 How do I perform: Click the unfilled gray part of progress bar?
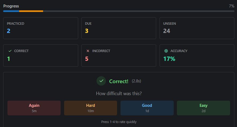coord(138,11)
